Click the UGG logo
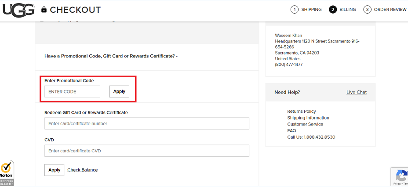 [18, 10]
